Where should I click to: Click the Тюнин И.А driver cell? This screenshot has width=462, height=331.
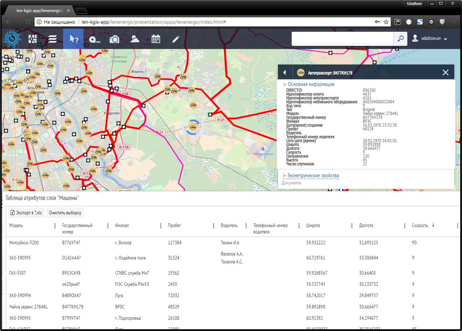pyautogui.click(x=230, y=243)
